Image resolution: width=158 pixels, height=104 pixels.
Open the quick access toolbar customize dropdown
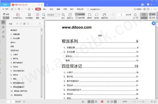pos(32,9)
